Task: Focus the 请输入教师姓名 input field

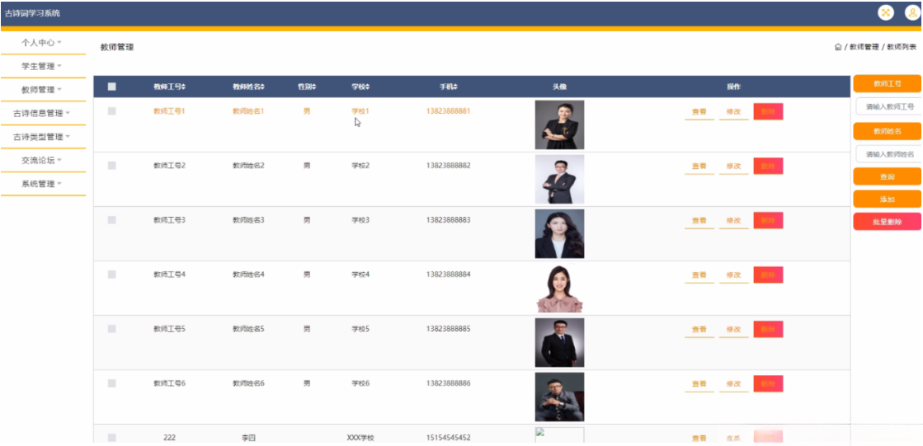Action: coord(888,154)
